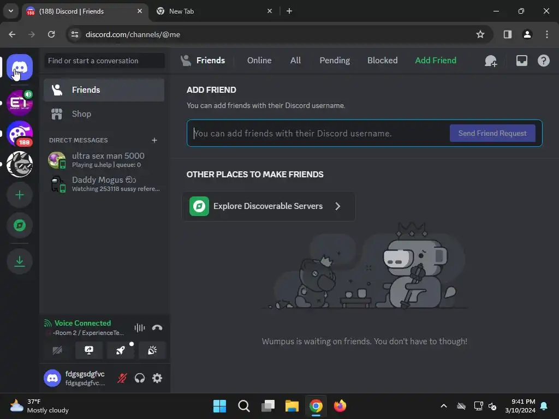Close the Discord browser tab
Viewport: 559px width, 419px height.
[x=140, y=11]
